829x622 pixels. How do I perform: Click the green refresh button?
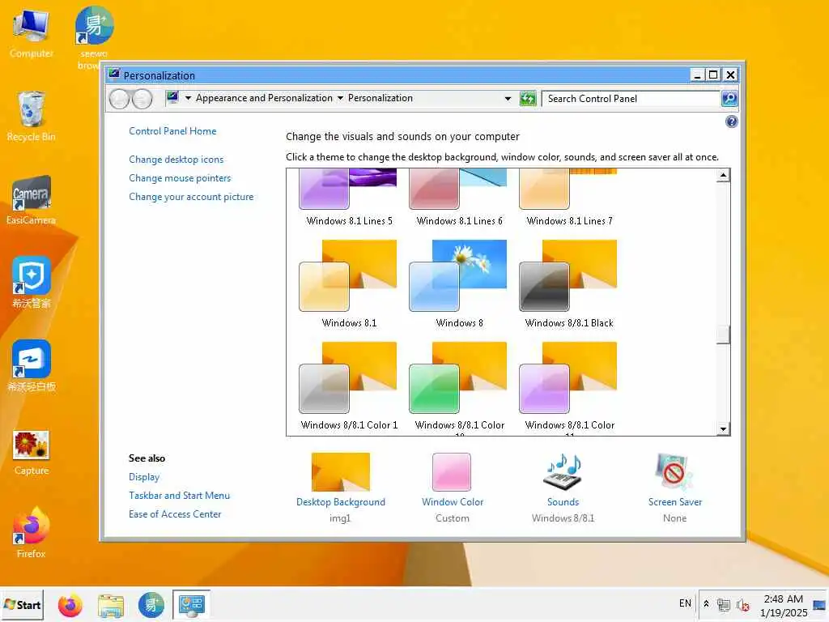[x=528, y=99]
